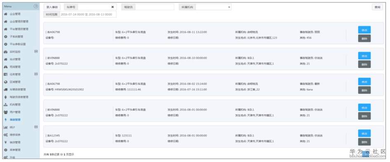
Task: Click repair cost value 111111.46
Action: click(x=134, y=89)
